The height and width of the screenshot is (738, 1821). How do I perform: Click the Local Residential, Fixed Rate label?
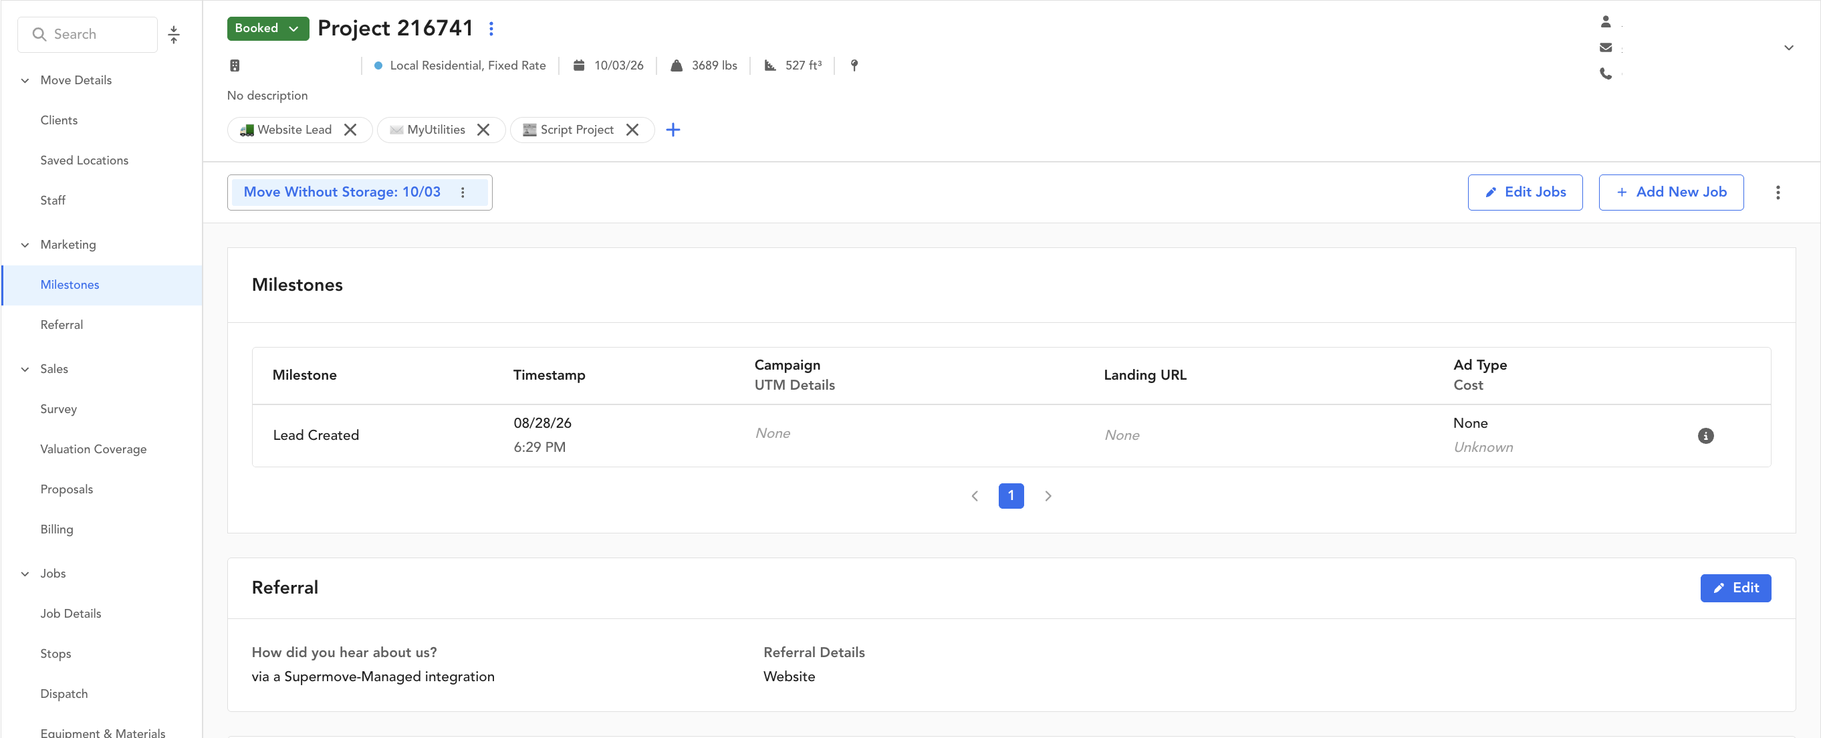(468, 65)
